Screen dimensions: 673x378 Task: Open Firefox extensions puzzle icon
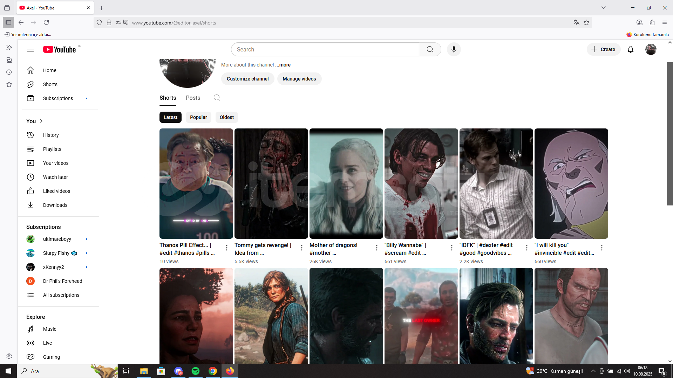click(652, 22)
